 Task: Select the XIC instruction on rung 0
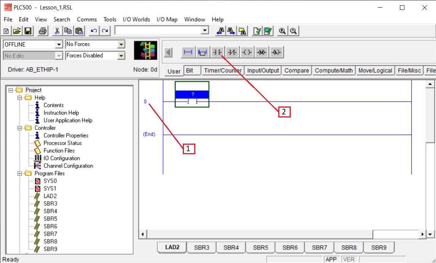(192, 94)
